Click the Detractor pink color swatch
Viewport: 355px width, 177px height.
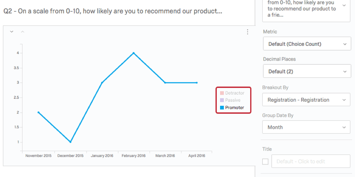(x=222, y=93)
